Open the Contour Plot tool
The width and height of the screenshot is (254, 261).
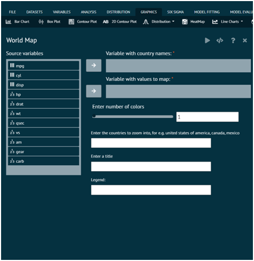point(83,22)
